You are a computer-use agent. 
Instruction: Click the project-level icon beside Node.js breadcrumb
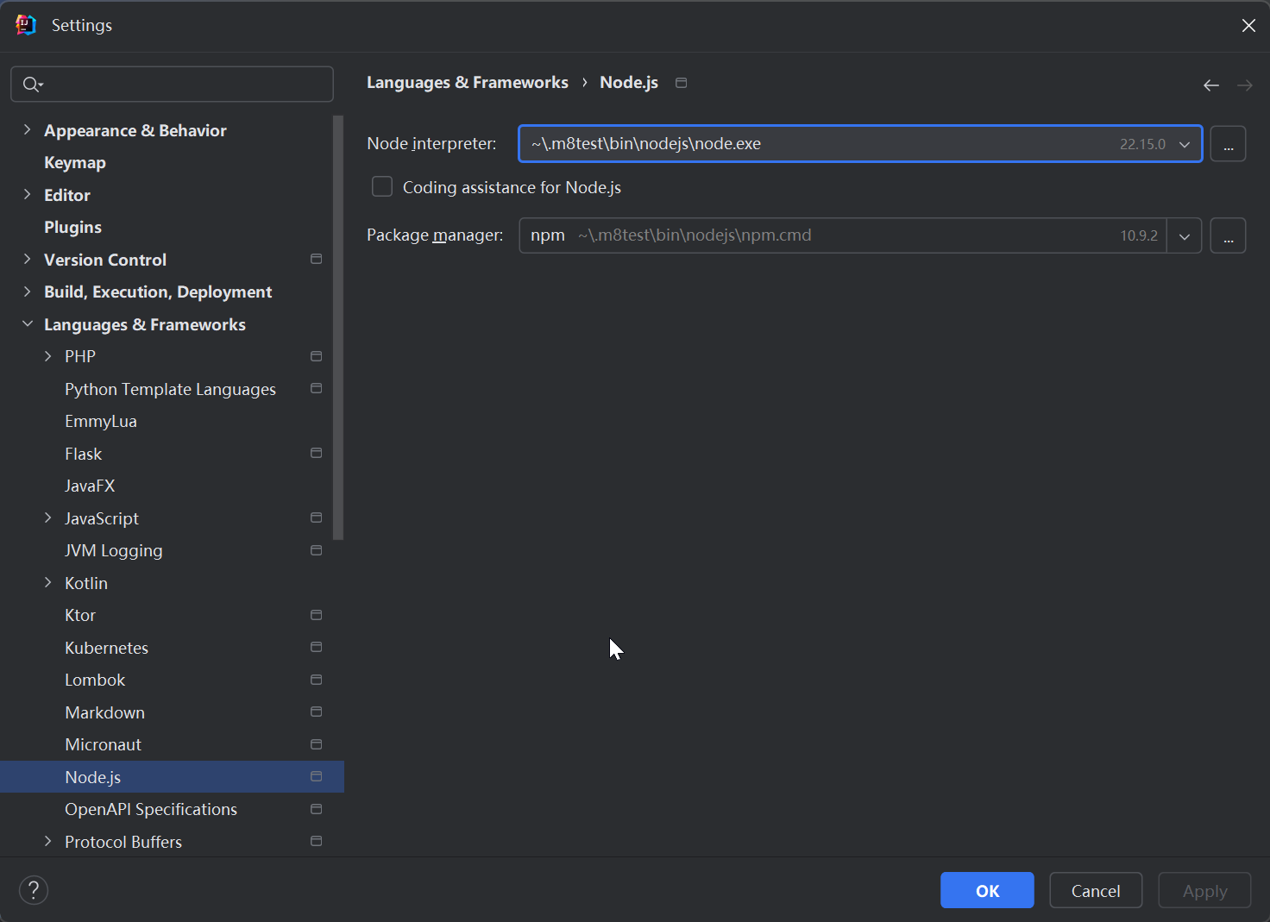682,83
